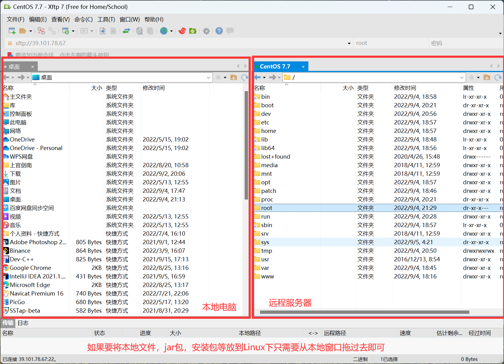This screenshot has width=504, height=364.
Task: Switch to the 传输 transfer tab
Action: 8,323
